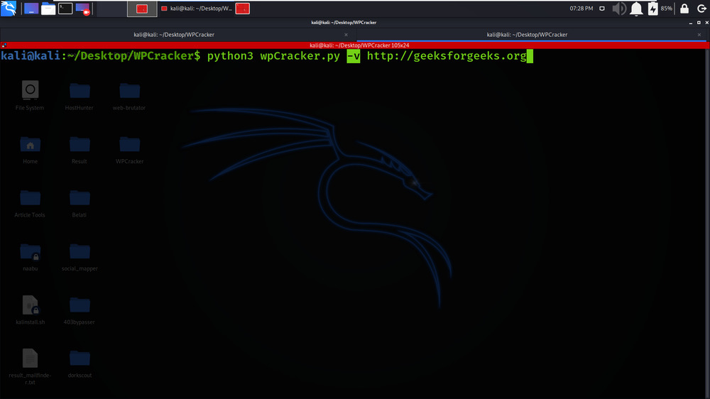Click the terminal window title text
The width and height of the screenshot is (710, 399).
click(344, 22)
